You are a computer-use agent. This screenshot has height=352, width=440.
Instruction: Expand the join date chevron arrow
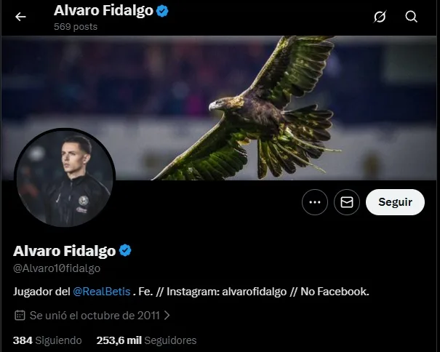click(x=167, y=315)
